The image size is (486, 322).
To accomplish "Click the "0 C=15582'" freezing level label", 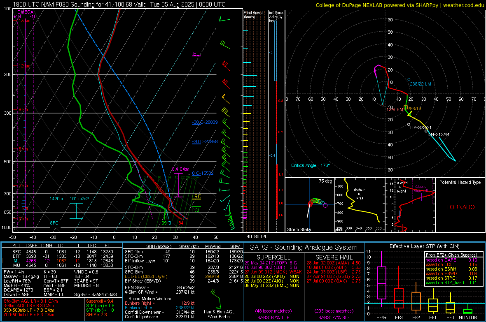I will (x=203, y=173).
